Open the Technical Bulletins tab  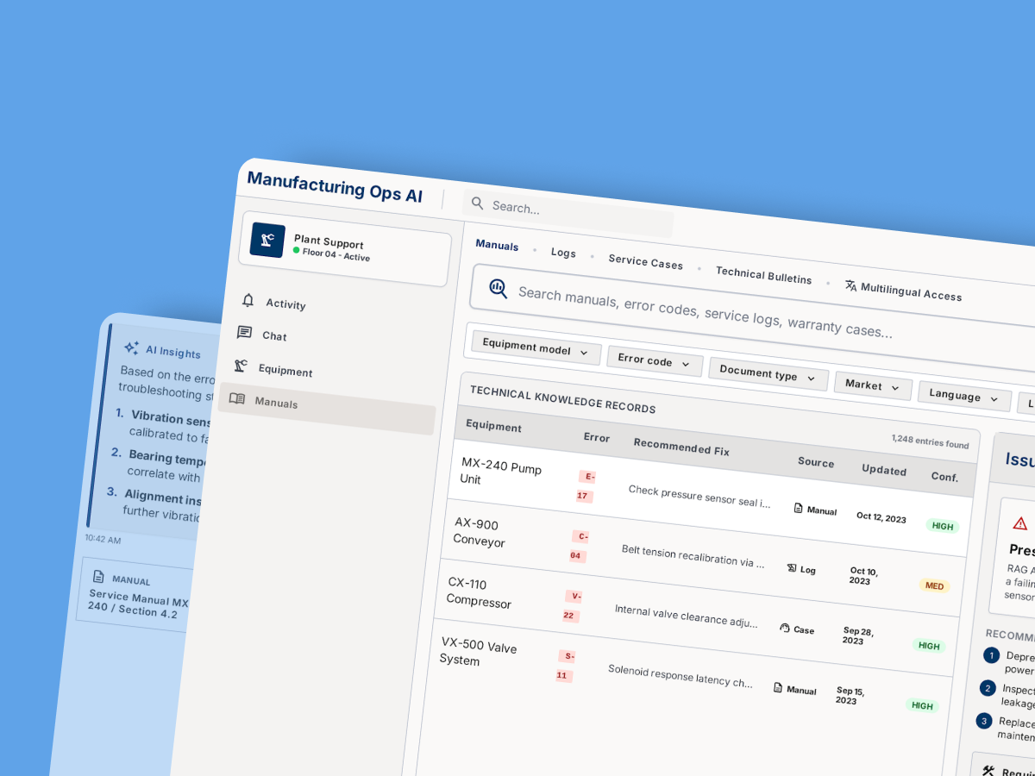tap(763, 275)
